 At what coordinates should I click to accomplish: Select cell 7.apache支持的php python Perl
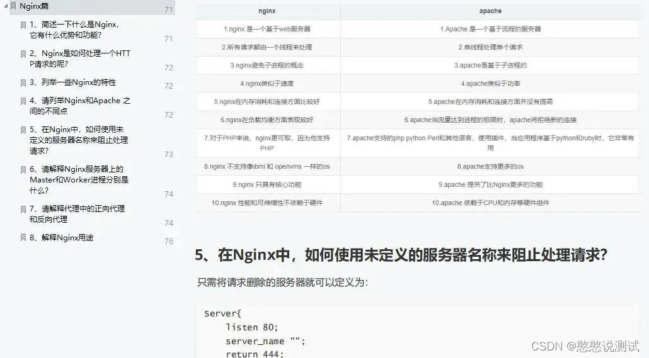pyautogui.click(x=490, y=143)
